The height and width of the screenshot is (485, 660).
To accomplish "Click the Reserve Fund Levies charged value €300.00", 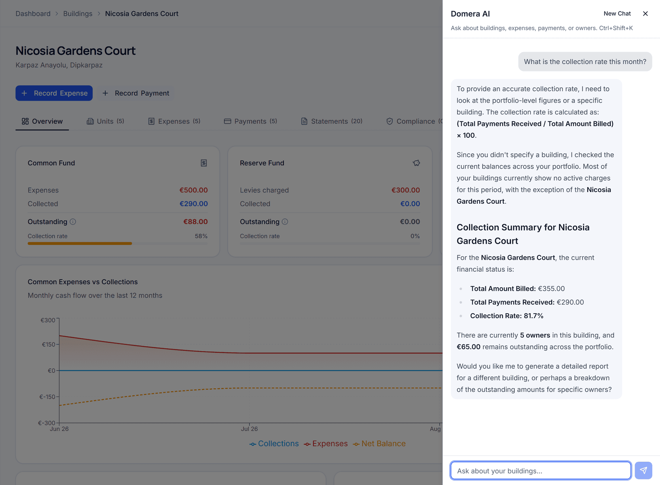I will coord(406,190).
